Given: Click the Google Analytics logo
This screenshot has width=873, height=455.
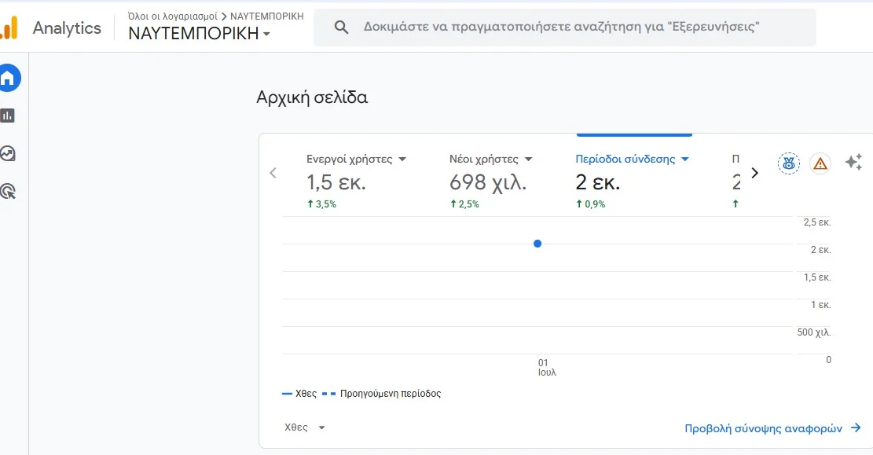Looking at the screenshot, I should [9, 28].
